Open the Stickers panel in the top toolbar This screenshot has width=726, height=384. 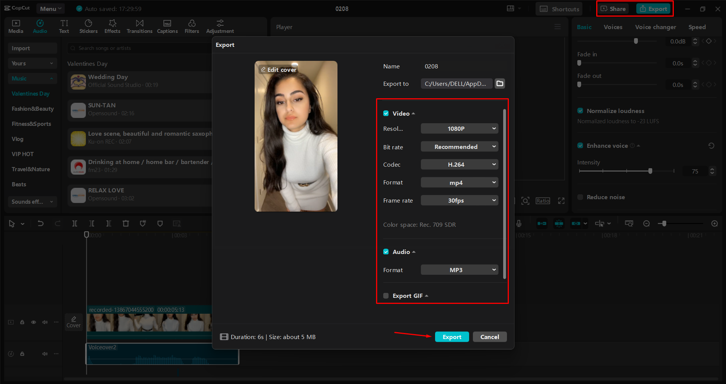88,26
